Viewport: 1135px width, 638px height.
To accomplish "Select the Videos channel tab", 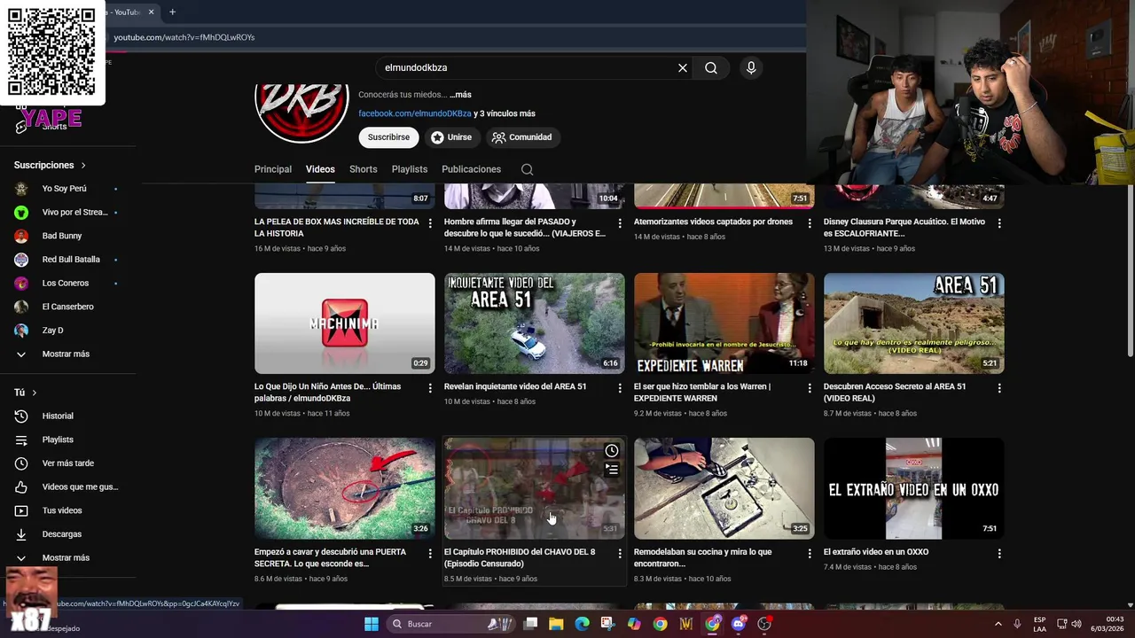I will point(320,169).
